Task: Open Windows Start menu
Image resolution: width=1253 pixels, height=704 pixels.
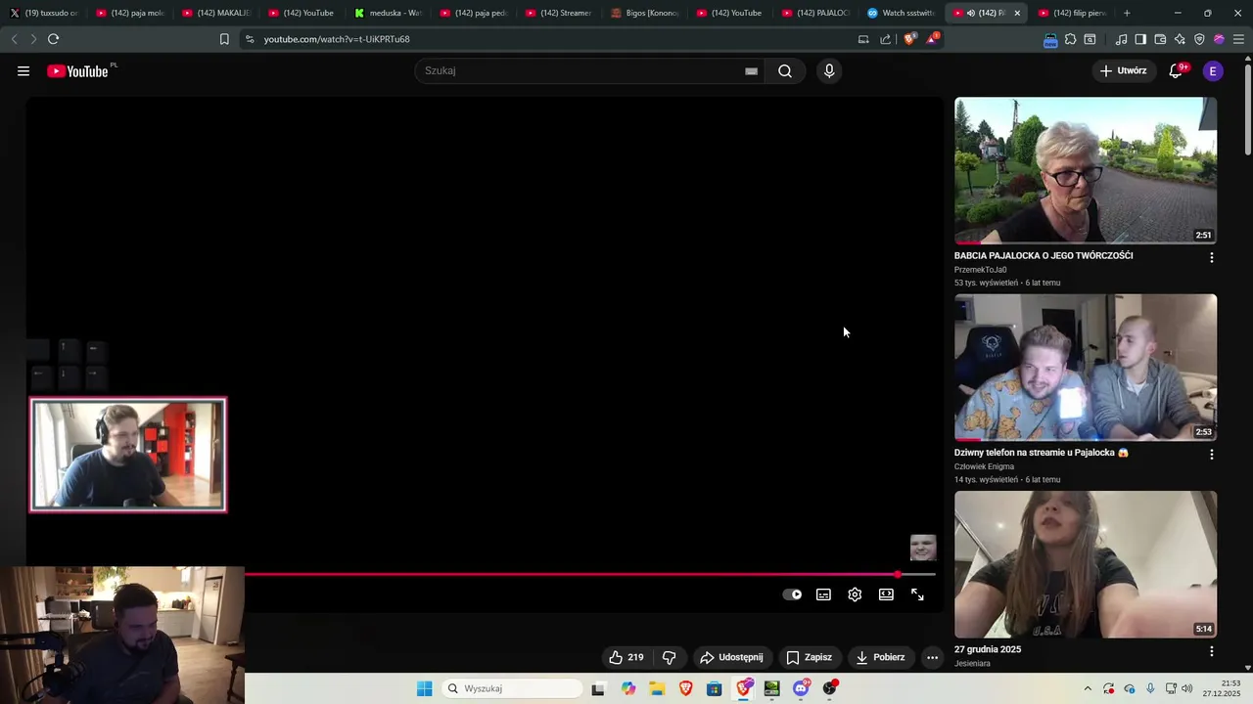Action: pos(424,688)
